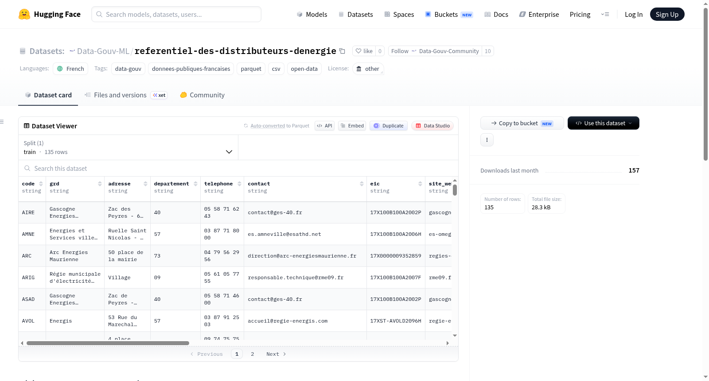Switch to the Community tab
The height and width of the screenshot is (381, 709).
[203, 95]
